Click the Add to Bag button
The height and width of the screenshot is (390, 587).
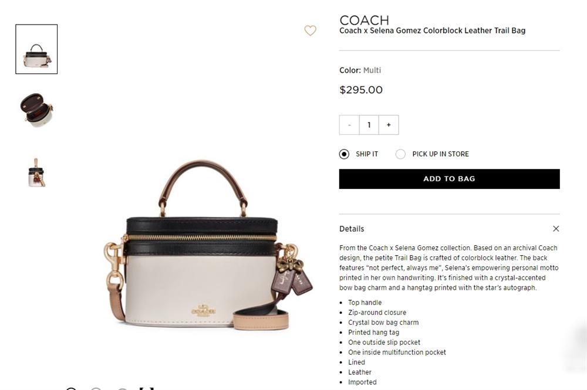coord(449,179)
